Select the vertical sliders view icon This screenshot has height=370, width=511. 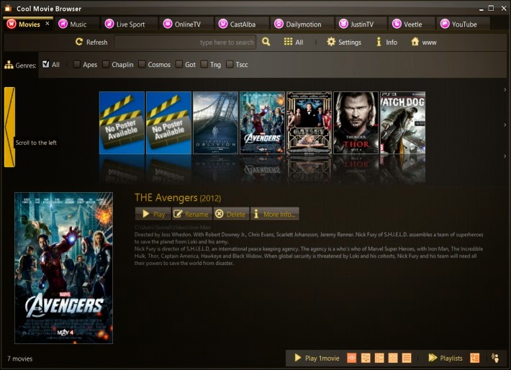coord(366,358)
